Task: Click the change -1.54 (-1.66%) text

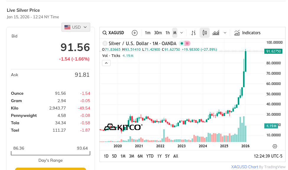Action: click(x=74, y=59)
